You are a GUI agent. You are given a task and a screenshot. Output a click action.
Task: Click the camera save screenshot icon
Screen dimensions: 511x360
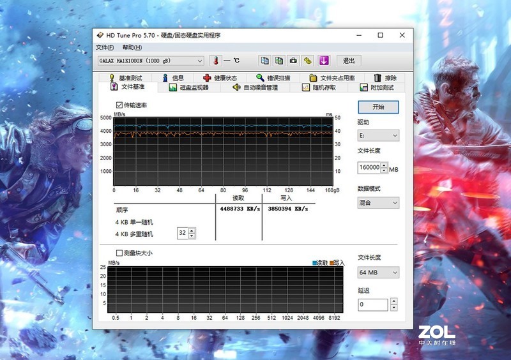293,61
